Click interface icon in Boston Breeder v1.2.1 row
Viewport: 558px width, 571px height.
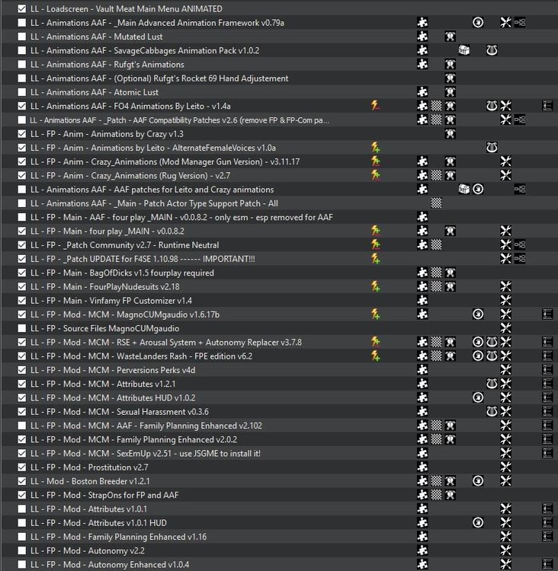click(x=478, y=481)
